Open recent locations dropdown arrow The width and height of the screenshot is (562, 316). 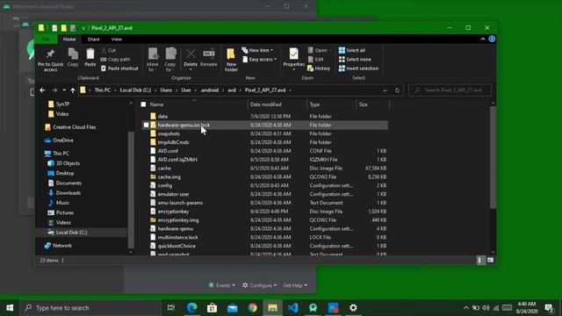[x=64, y=90]
